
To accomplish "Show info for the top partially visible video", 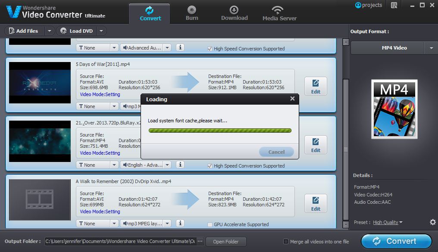I will [x=180, y=47].
